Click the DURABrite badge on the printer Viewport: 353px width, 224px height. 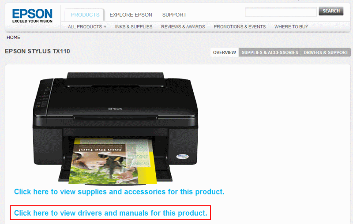click(x=182, y=157)
